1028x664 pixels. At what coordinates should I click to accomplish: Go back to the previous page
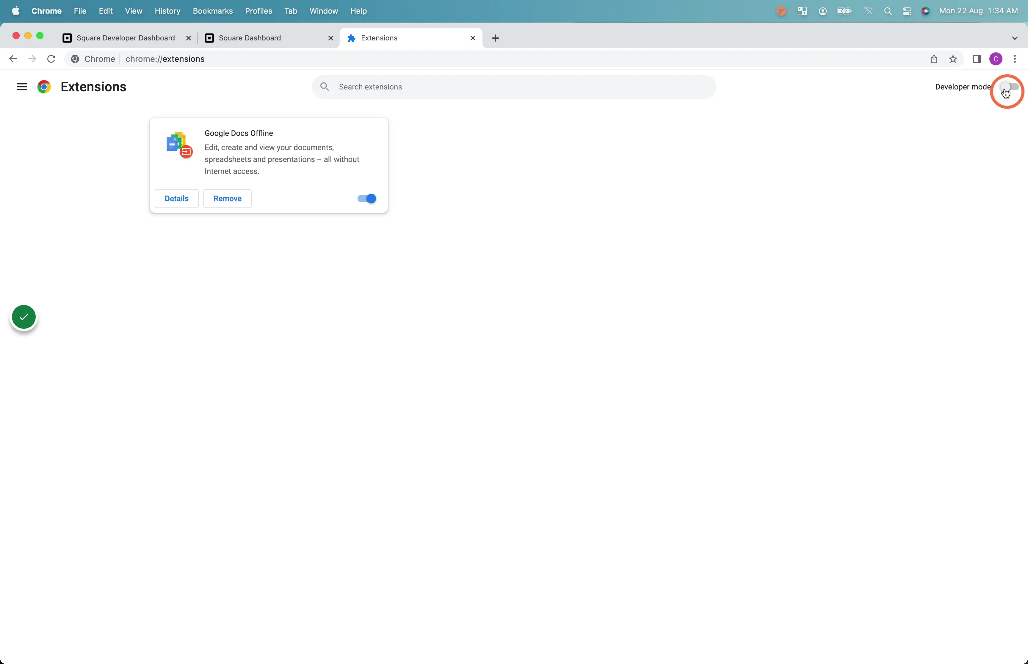point(13,59)
